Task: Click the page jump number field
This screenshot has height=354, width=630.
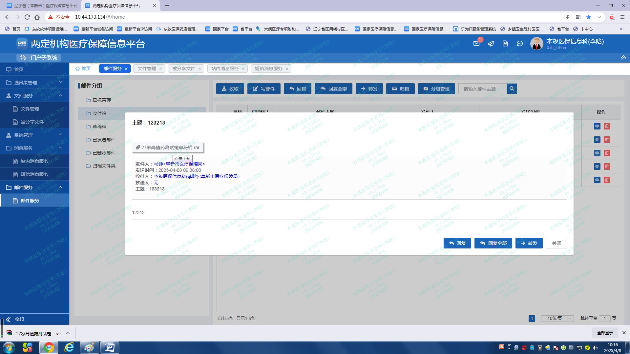Action: pyautogui.click(x=604, y=319)
